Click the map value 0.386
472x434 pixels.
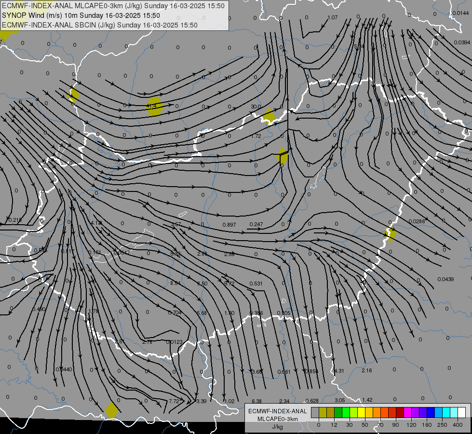pos(256,313)
